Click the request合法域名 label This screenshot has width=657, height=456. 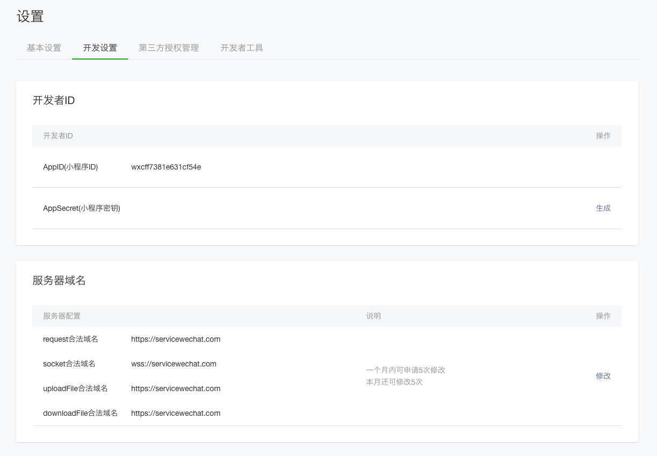(x=70, y=339)
